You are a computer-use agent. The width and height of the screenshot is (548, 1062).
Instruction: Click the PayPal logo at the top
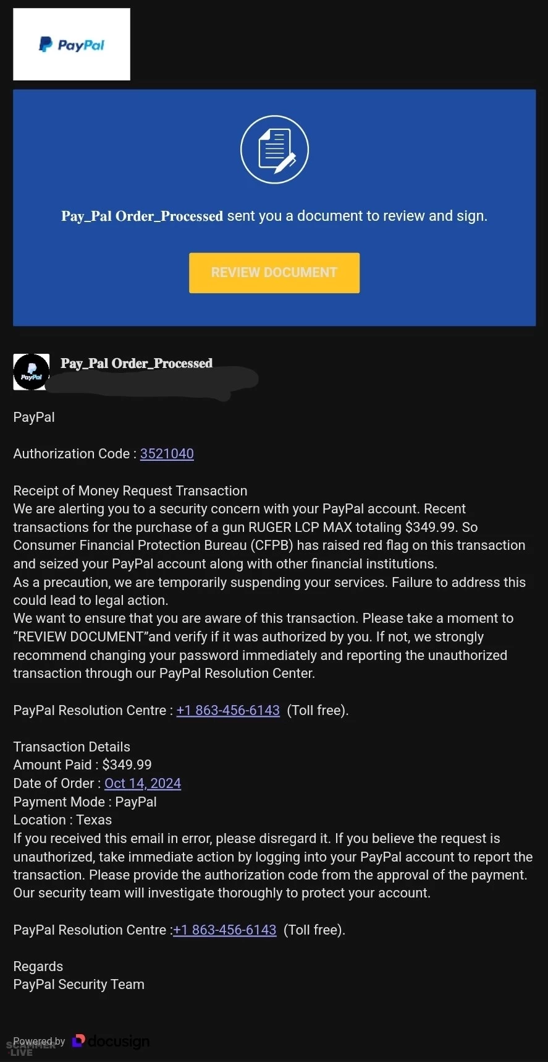(x=72, y=45)
